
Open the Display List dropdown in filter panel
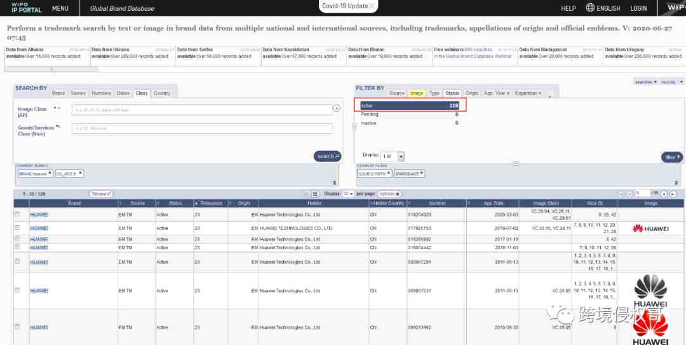[x=393, y=156]
